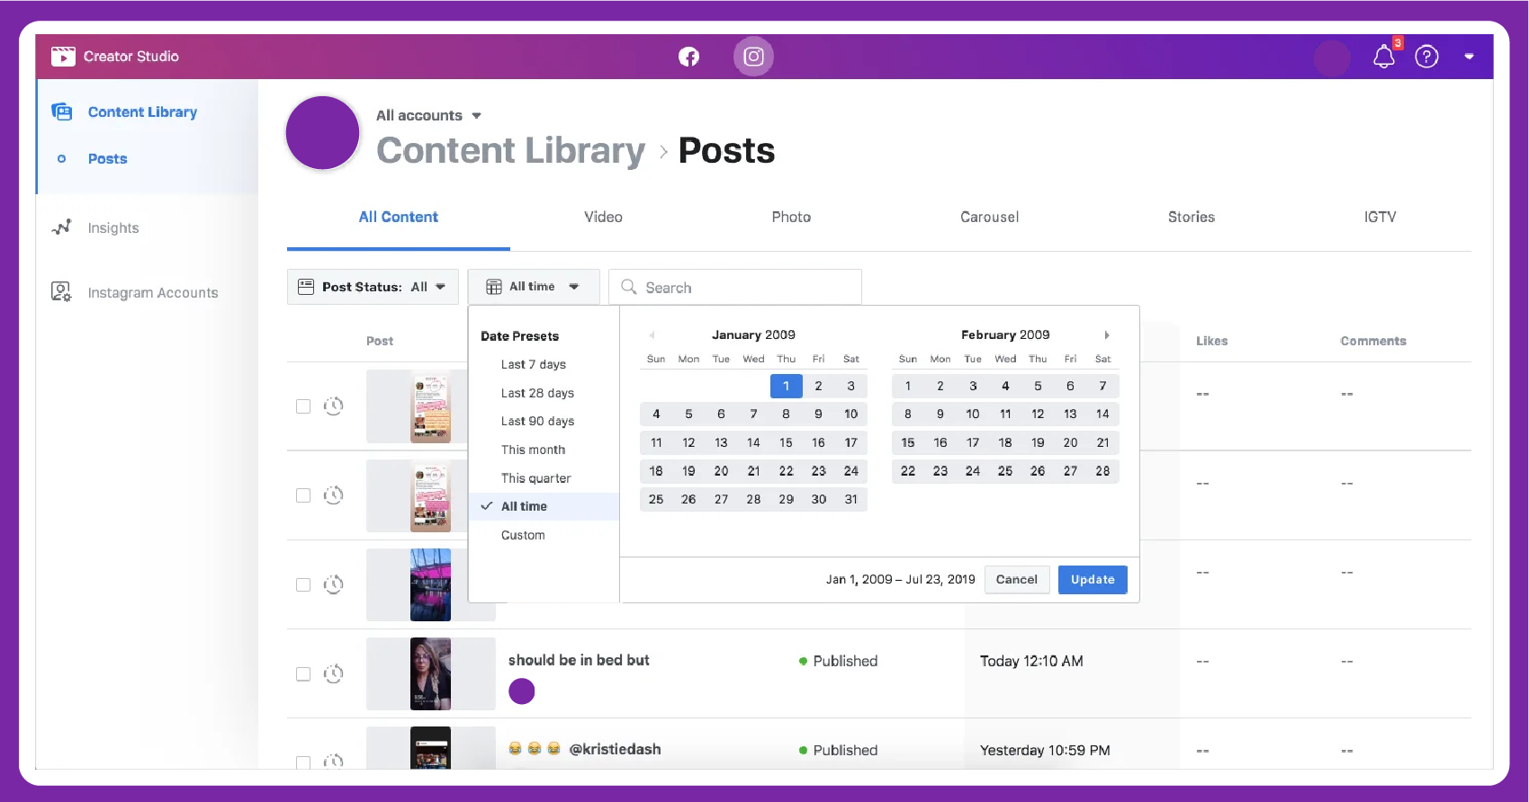This screenshot has height=802, width=1529.
Task: Switch to the Facebook platform icon
Action: [688, 57]
